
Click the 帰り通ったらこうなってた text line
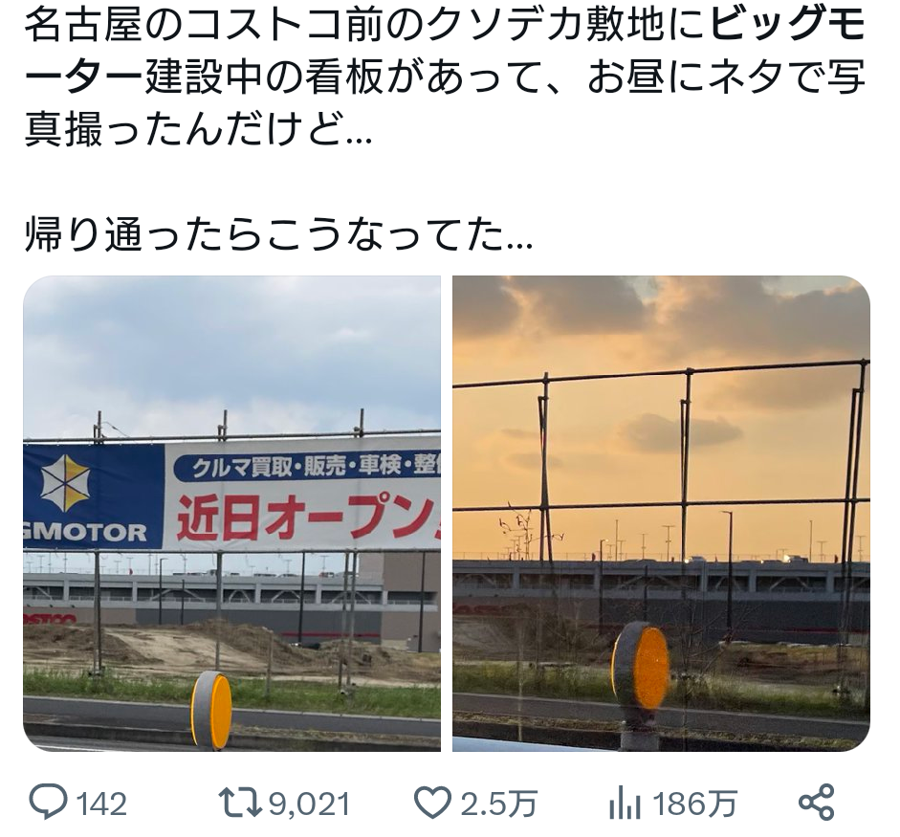tap(278, 233)
